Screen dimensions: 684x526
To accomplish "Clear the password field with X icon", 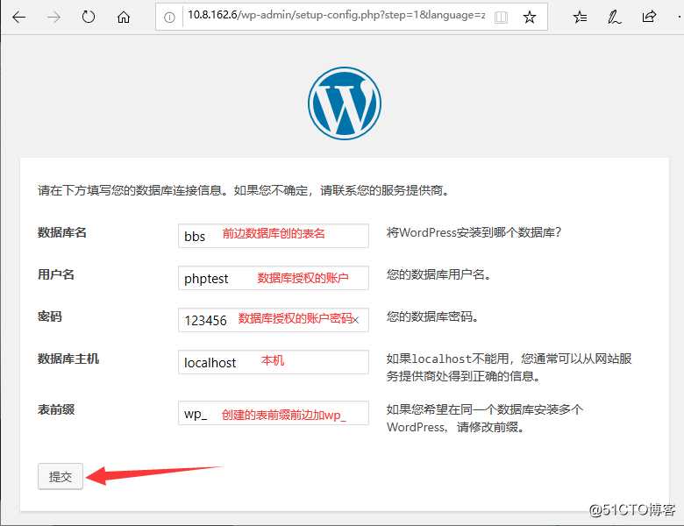I will [355, 321].
